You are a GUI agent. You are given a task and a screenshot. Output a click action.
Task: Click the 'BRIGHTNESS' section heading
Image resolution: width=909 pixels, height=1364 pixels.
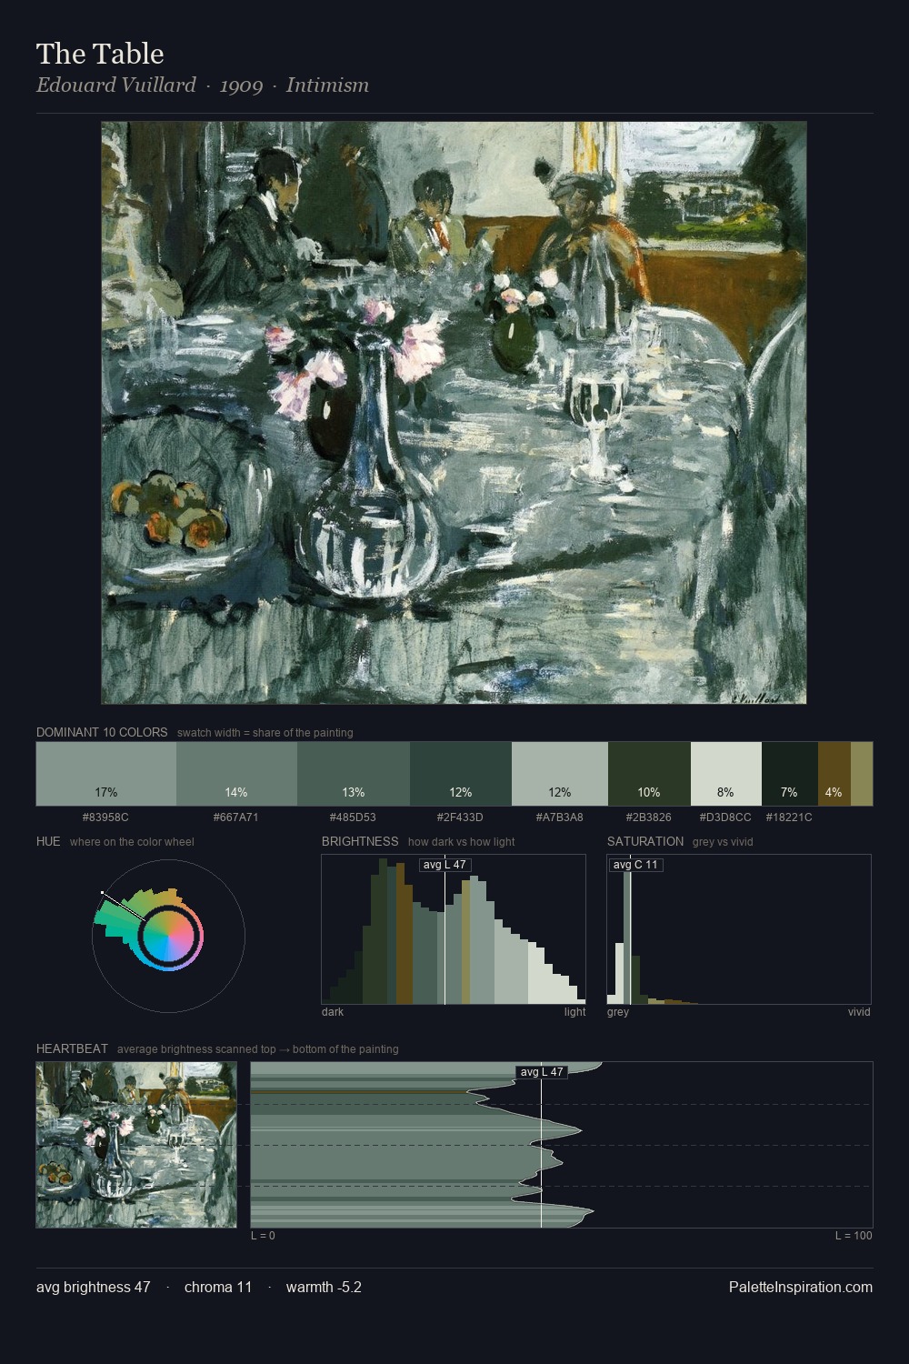tap(360, 841)
